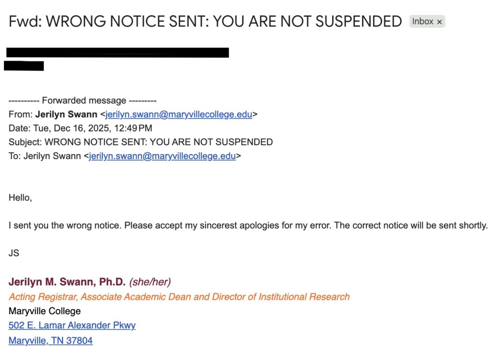This screenshot has height=353, width=492.
Task: Open the recipient email link in To line
Action: pyautogui.click(x=162, y=156)
